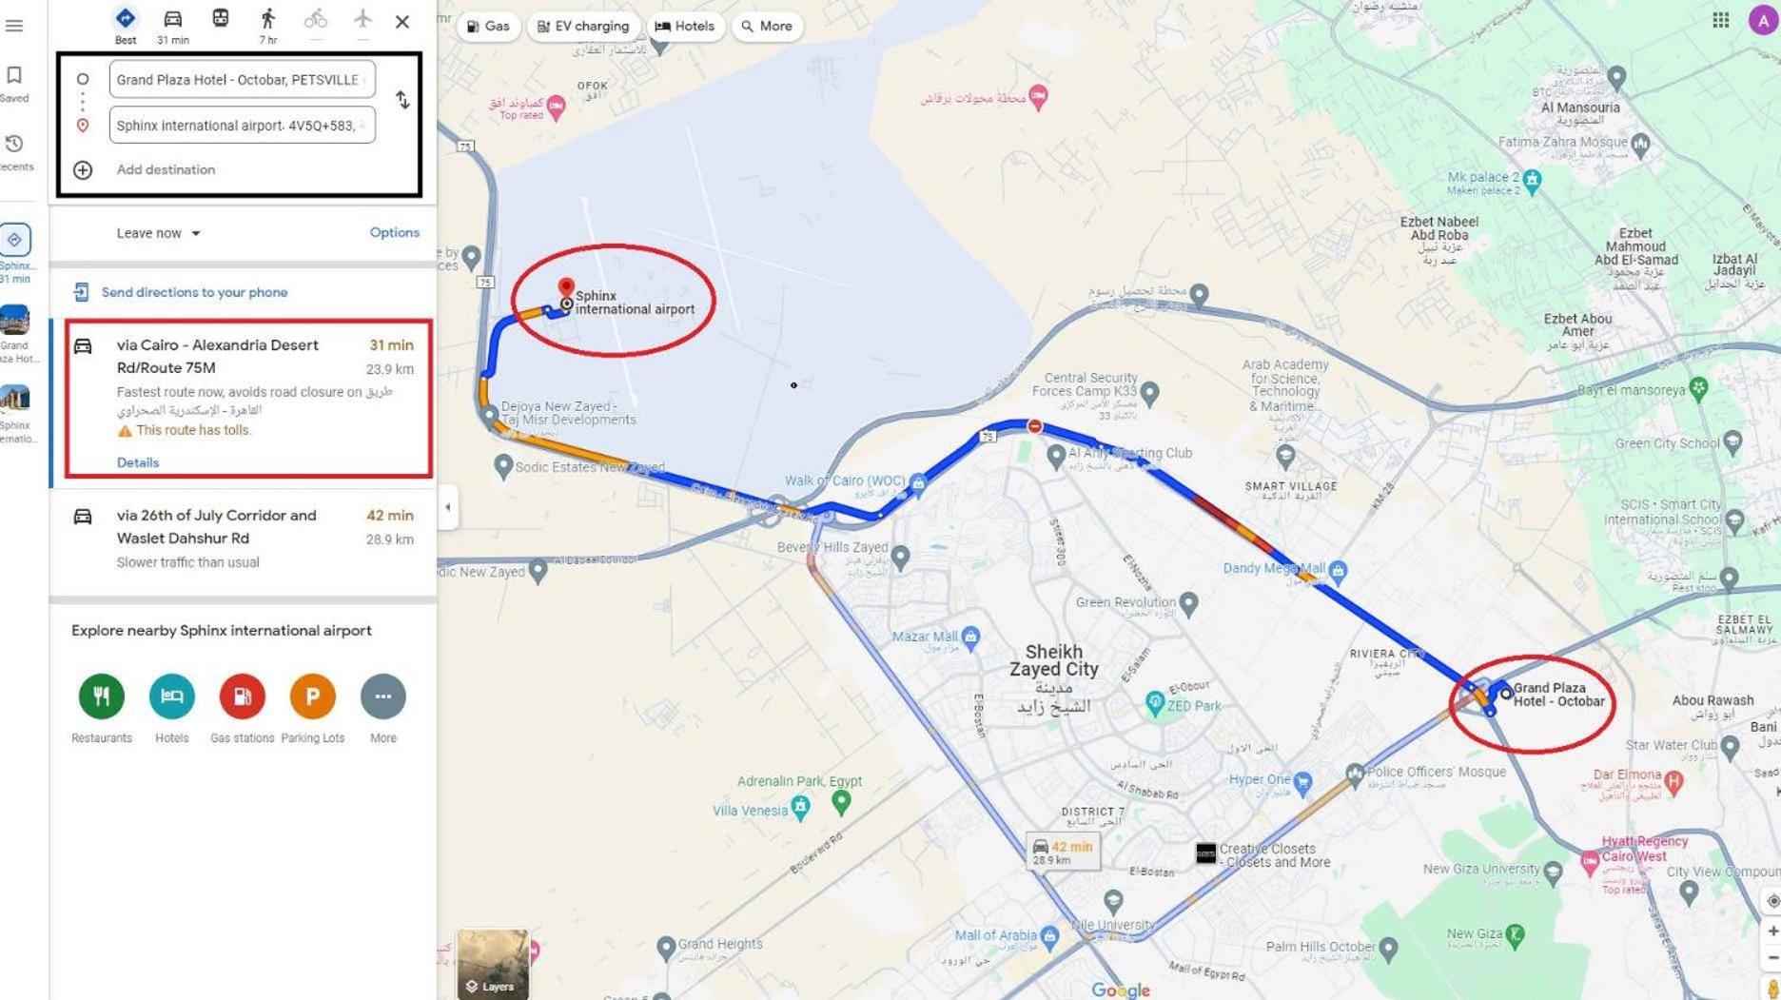Select the Best travel mode tab
The width and height of the screenshot is (1781, 1000).
(x=126, y=25)
